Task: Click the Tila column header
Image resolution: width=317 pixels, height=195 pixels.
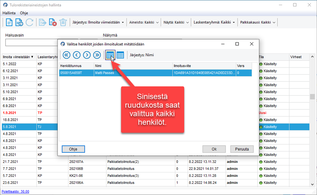Action: tap(273, 57)
